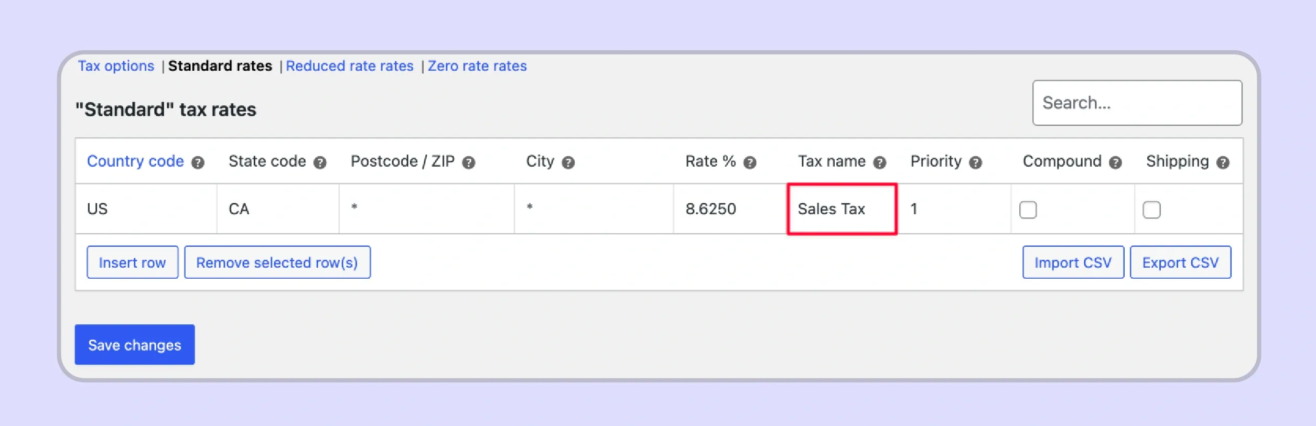This screenshot has width=1316, height=426.
Task: Click the Postcode / ZIP help icon
Action: [469, 162]
